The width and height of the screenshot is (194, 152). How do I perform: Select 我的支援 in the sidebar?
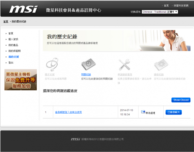[x=14, y=57]
